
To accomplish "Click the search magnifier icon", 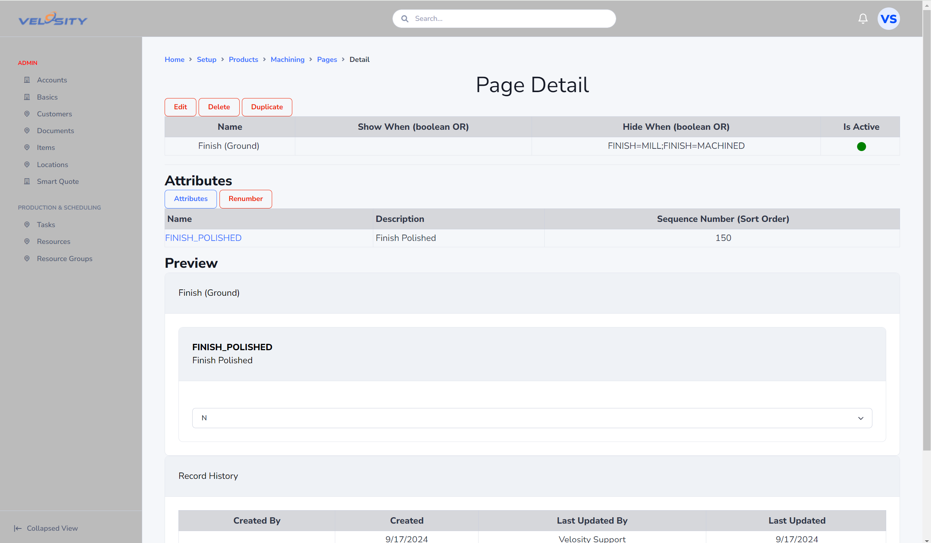I will tap(405, 19).
